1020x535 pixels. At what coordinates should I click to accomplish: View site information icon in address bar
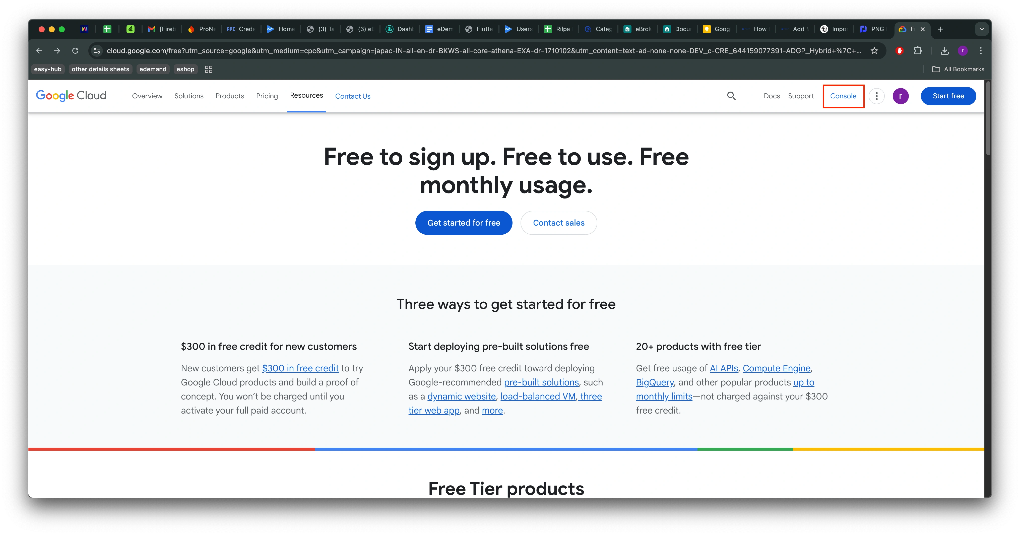(x=97, y=51)
